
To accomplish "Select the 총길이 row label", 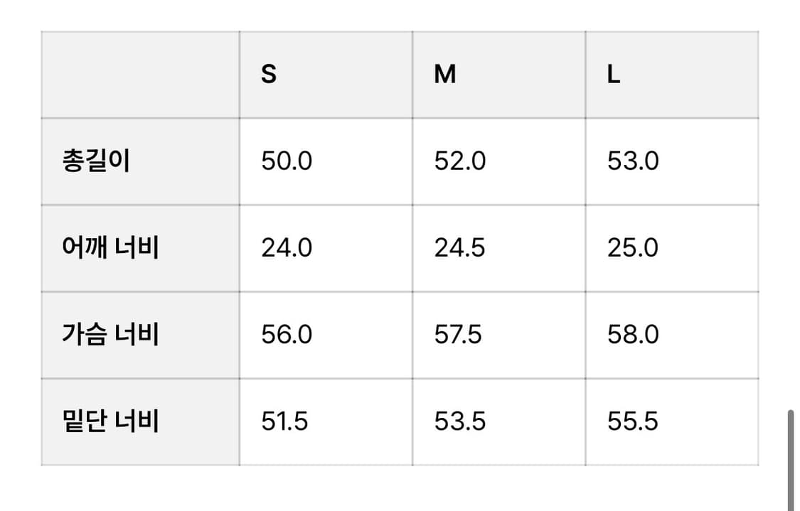I will (x=96, y=161).
